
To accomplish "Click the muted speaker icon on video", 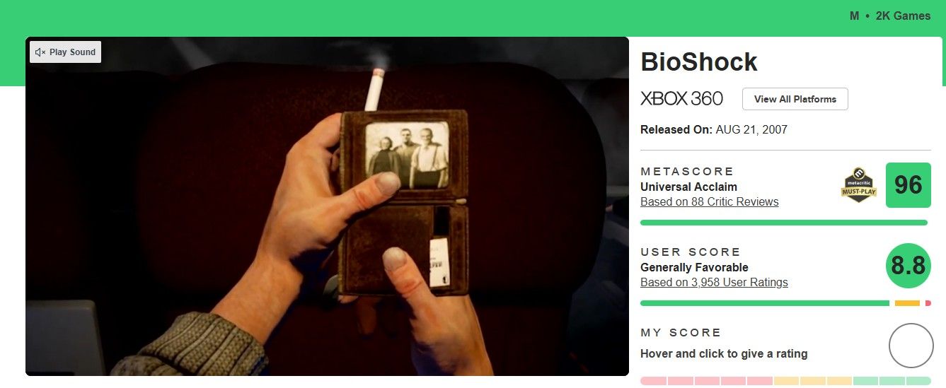I will coord(40,52).
